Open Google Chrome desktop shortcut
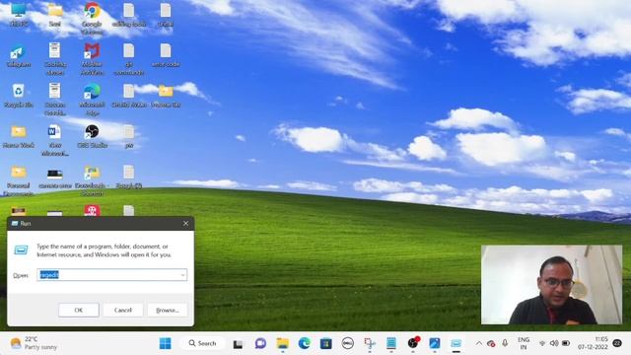The height and width of the screenshot is (355, 631). (x=92, y=18)
